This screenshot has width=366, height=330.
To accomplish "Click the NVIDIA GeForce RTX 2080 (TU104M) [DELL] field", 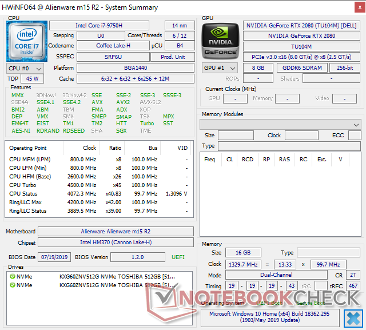I will point(301,25).
